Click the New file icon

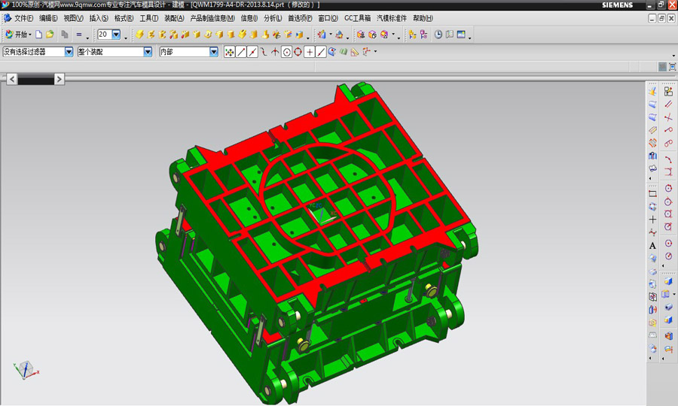tap(39, 35)
